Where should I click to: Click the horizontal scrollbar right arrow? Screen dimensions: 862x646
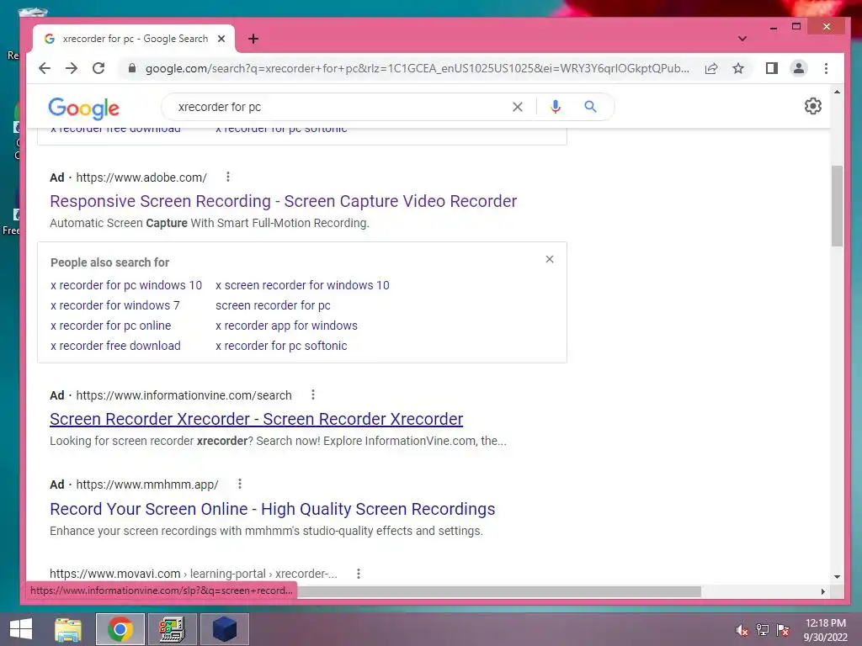(822, 591)
